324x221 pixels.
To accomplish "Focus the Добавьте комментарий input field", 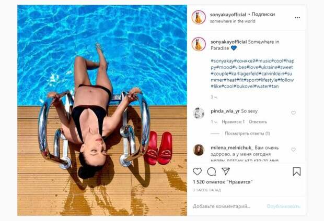I will (226, 206).
